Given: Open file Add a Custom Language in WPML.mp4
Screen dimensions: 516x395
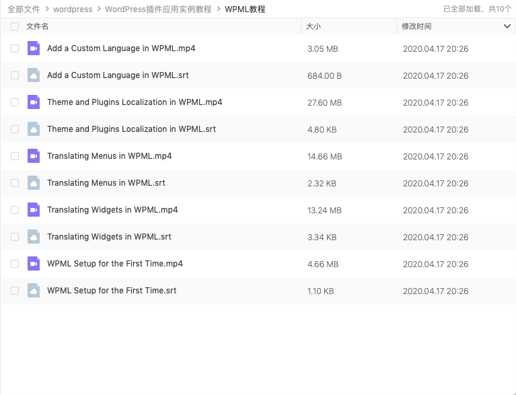Looking at the screenshot, I should tap(121, 48).
